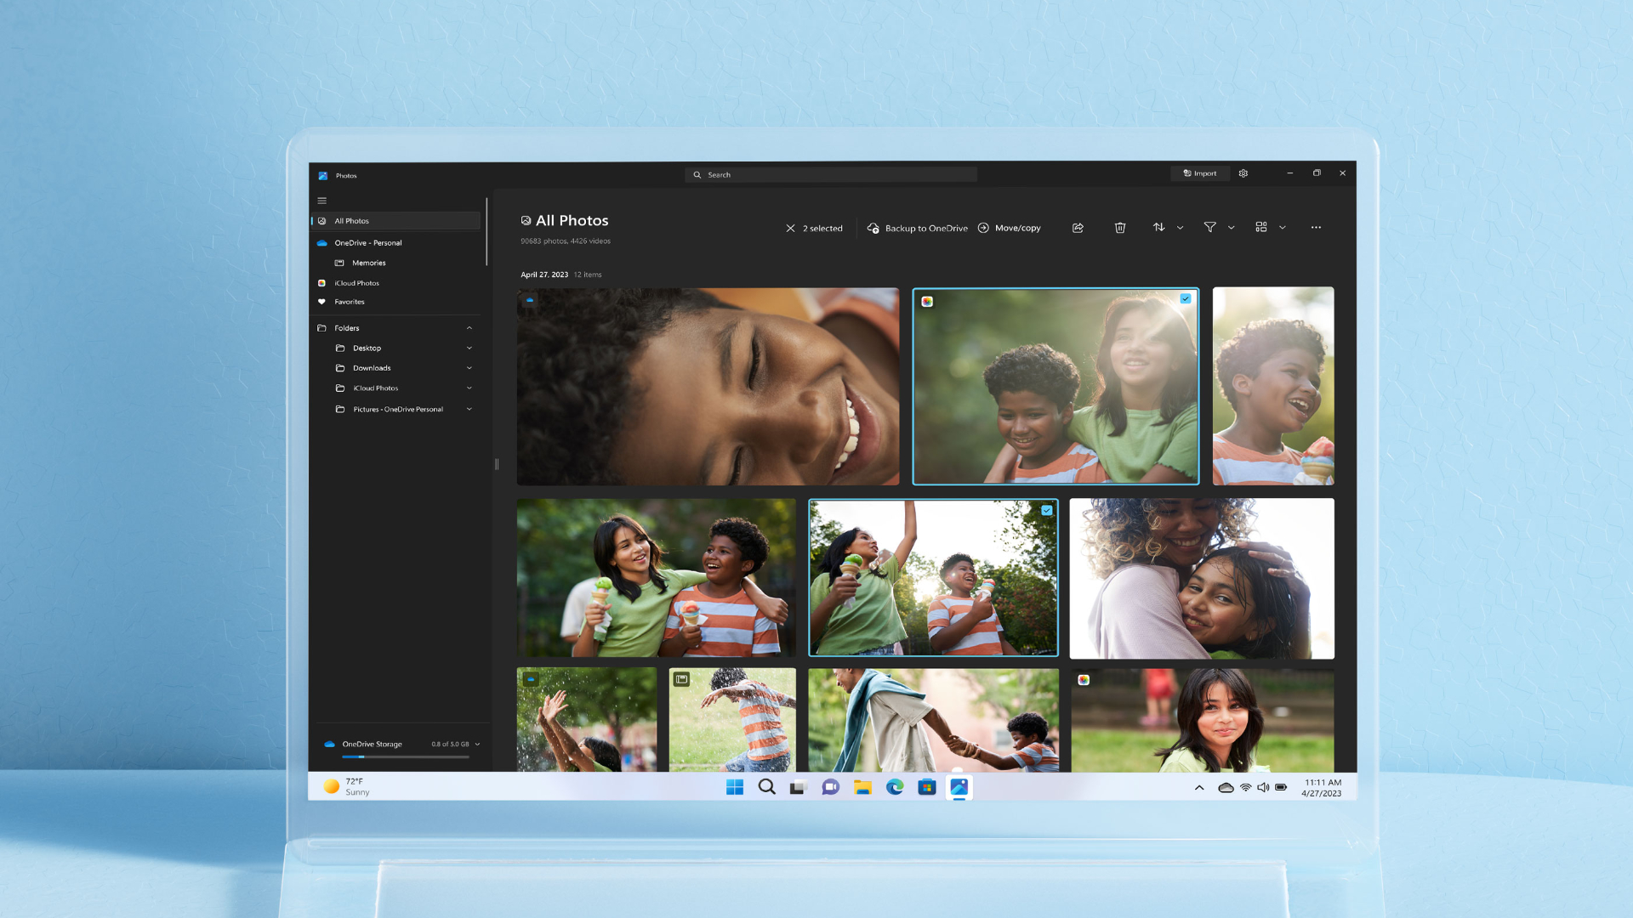Expand the iCloud Photos folder chevron
Viewport: 1633px width, 918px height.
(469, 388)
